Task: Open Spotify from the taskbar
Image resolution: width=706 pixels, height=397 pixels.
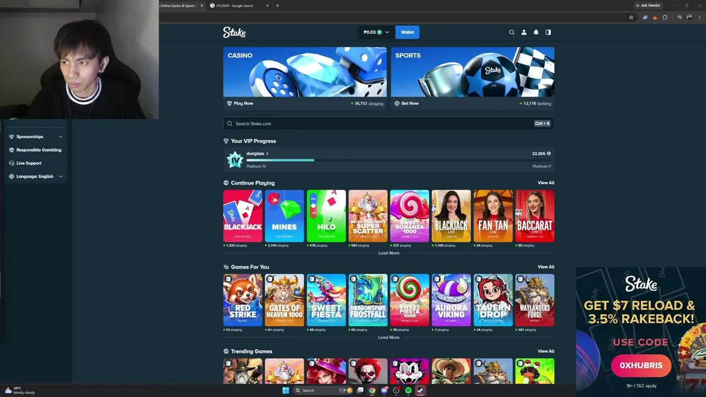Action: click(x=408, y=390)
